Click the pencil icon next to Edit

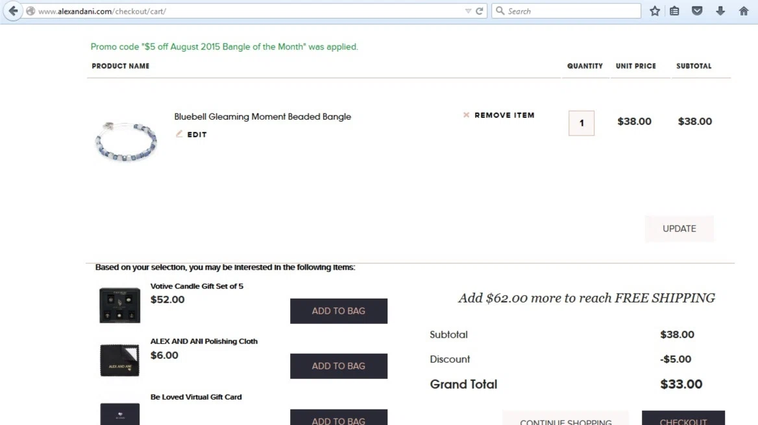pos(179,133)
